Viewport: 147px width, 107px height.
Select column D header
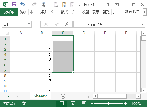point(84,33)
